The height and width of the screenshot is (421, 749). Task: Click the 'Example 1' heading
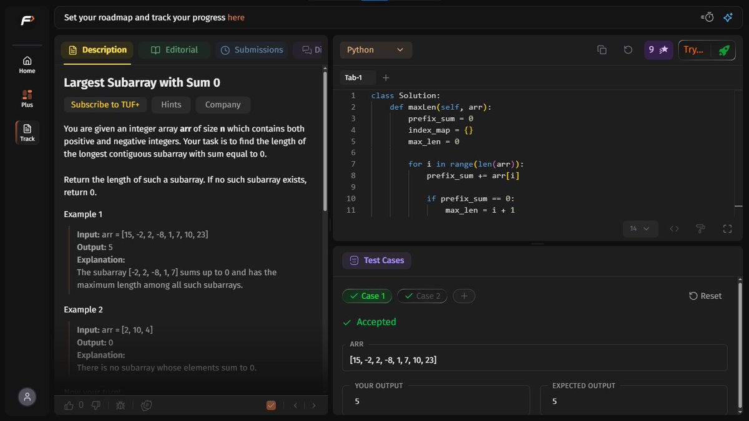pyautogui.click(x=83, y=215)
